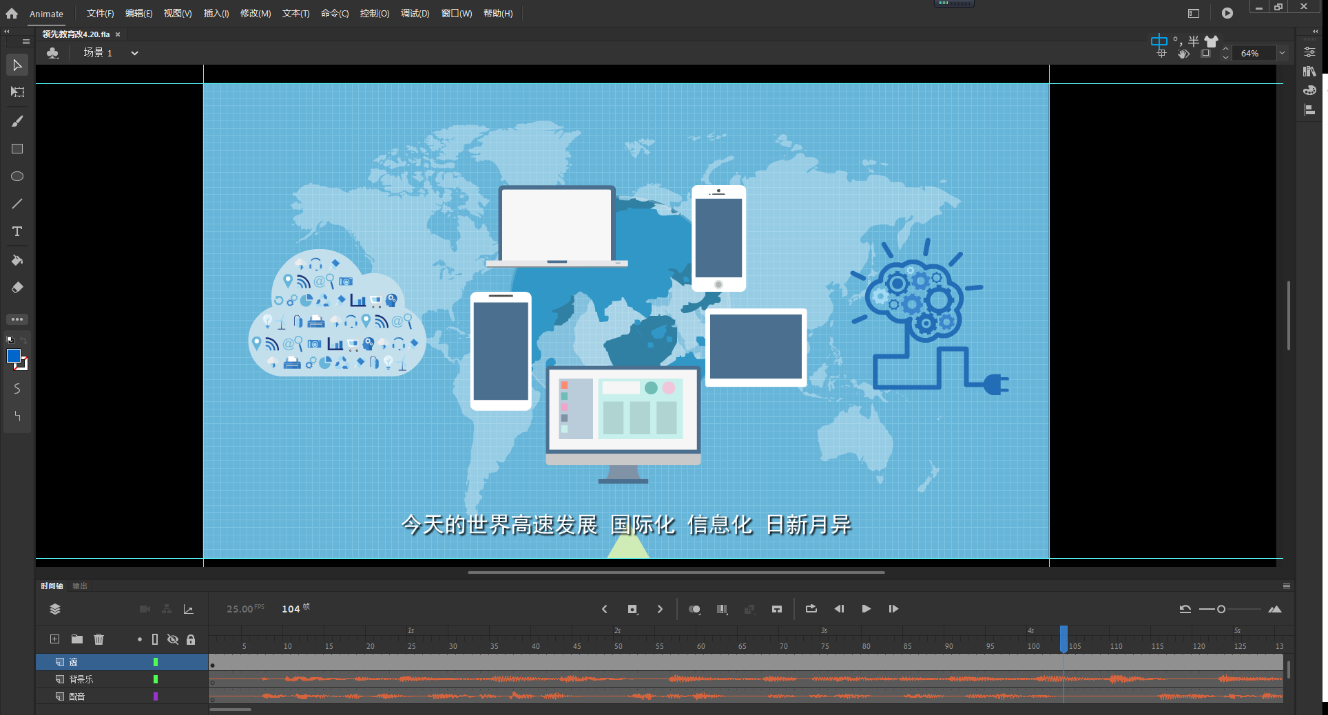Lock all layers with the padlock
Viewport: 1328px width, 715px height.
click(191, 639)
